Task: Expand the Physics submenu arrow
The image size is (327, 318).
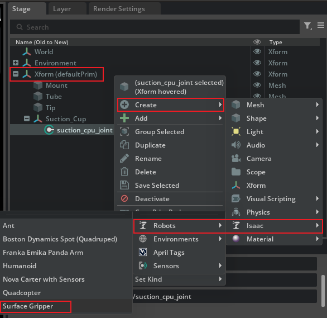Action: [317, 212]
